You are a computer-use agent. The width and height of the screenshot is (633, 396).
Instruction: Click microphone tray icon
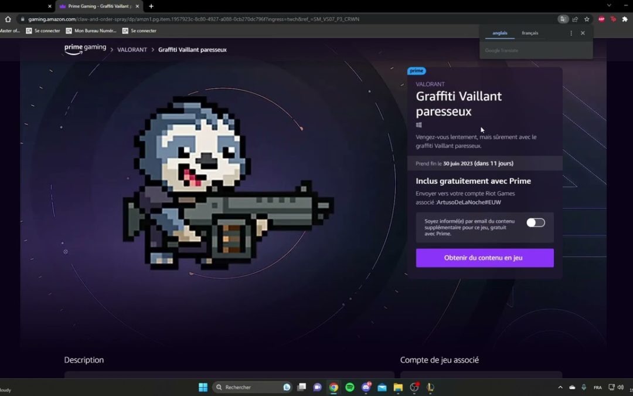584,387
